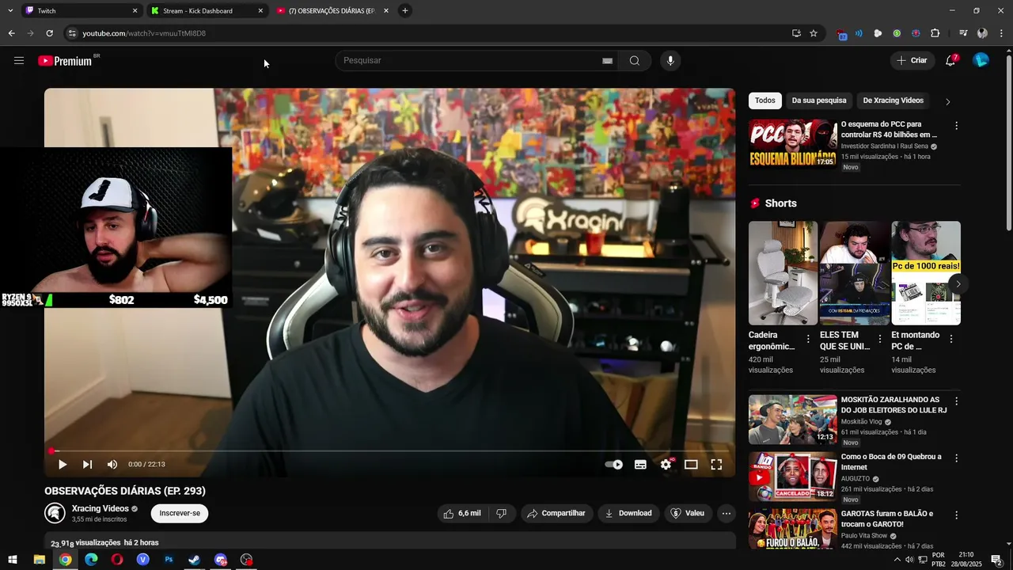Open options for Cadeira ergonômica short
The image size is (1013, 570).
[808, 339]
